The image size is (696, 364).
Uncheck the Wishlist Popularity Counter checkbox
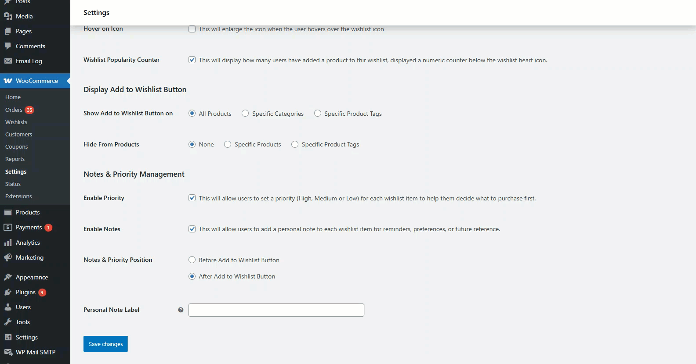click(x=192, y=60)
